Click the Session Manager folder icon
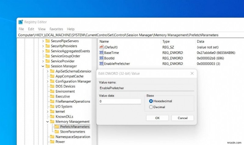244x145 pixels. (48, 66)
